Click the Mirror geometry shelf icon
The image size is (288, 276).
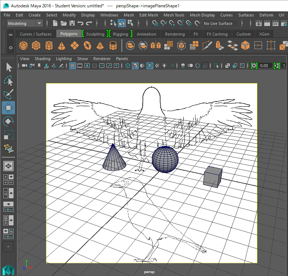[x=156, y=45]
